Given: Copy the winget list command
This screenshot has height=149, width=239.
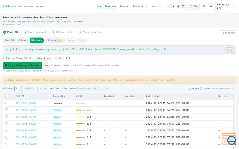Looking at the screenshot, I should 229,50.
